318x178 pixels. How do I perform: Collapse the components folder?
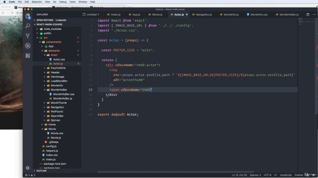coord(53,42)
